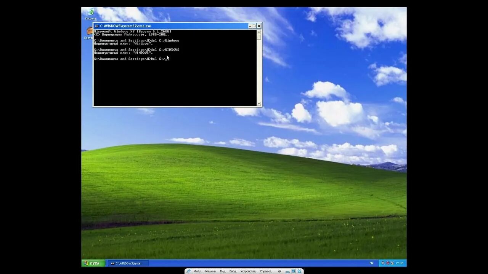Click the mini toolbar restore window icon

coord(293,271)
